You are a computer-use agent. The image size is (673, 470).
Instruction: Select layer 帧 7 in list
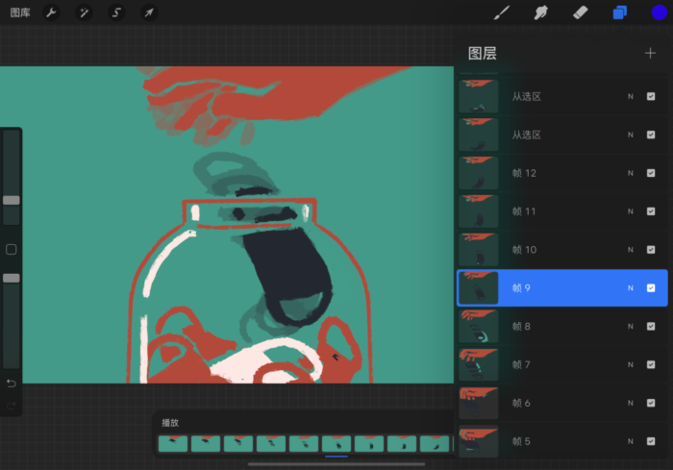point(558,364)
